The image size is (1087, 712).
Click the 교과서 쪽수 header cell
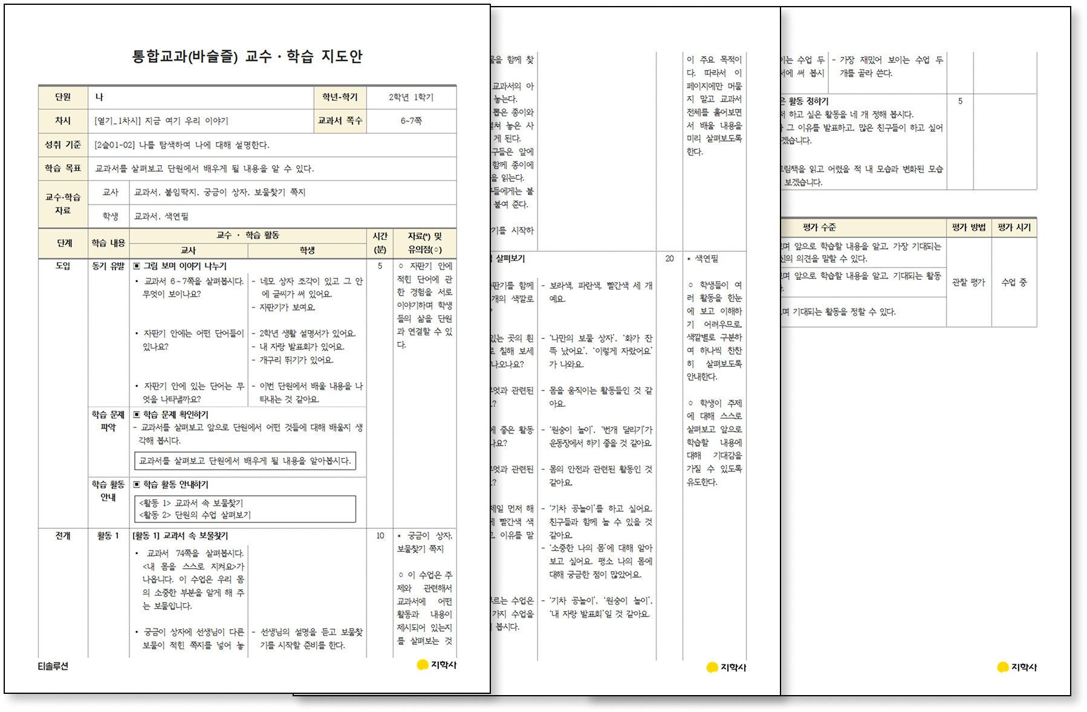point(340,121)
